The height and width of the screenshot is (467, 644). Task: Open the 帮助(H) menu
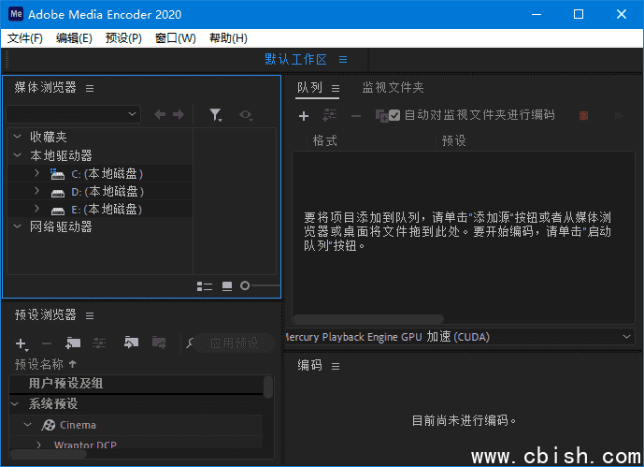[228, 38]
